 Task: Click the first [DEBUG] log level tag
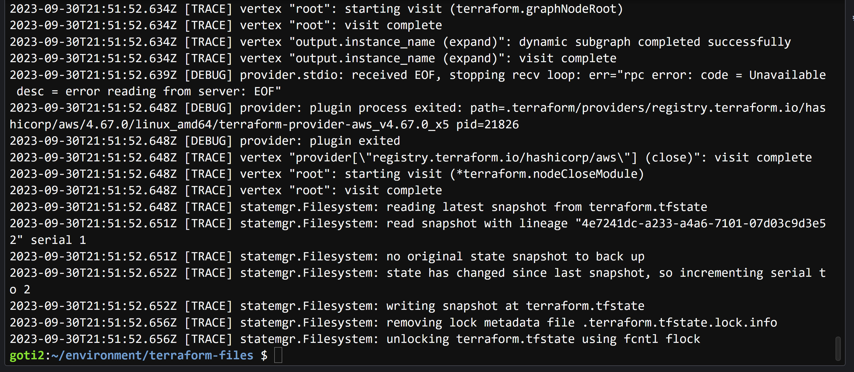pyautogui.click(x=208, y=75)
